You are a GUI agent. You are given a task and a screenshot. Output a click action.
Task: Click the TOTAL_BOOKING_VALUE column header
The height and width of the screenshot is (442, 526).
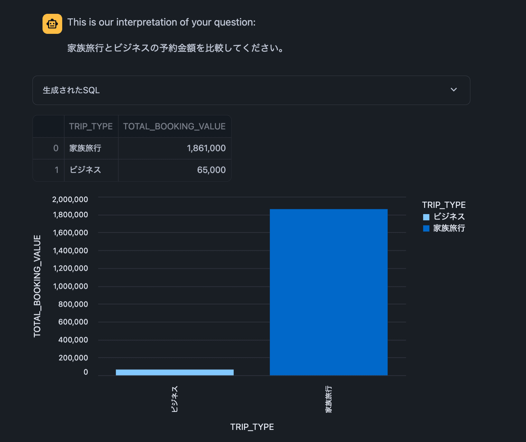pos(175,126)
